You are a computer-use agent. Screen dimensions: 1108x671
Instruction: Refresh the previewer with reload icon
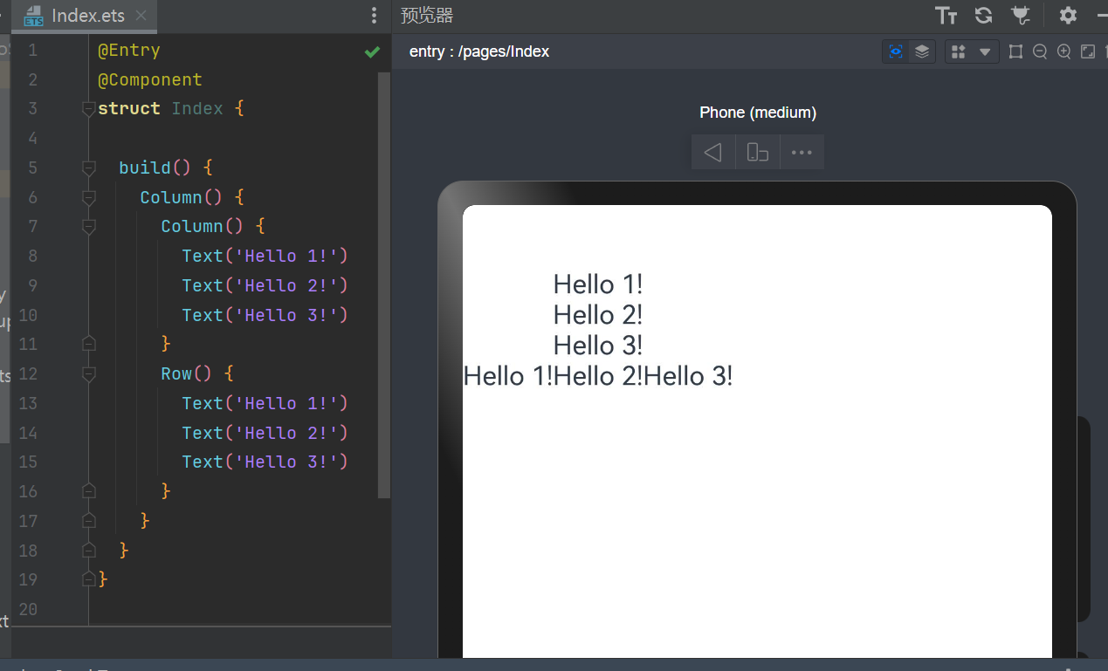(983, 15)
